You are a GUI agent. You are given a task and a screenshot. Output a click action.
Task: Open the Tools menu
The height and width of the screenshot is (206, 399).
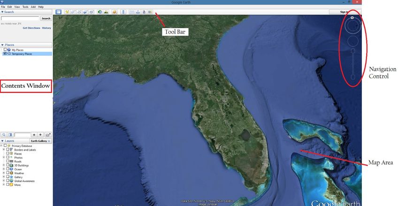[25, 7]
